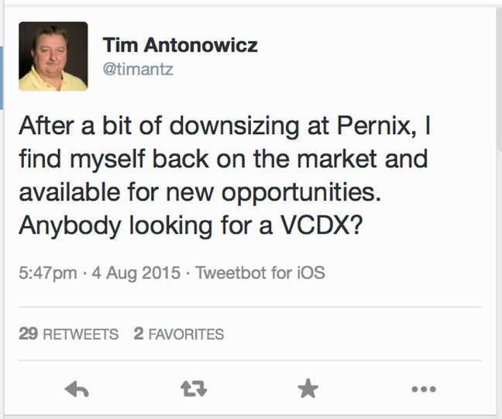Click the word Pernix in the tweet
Image resolution: width=502 pixels, height=419 pixels.
[374, 125]
